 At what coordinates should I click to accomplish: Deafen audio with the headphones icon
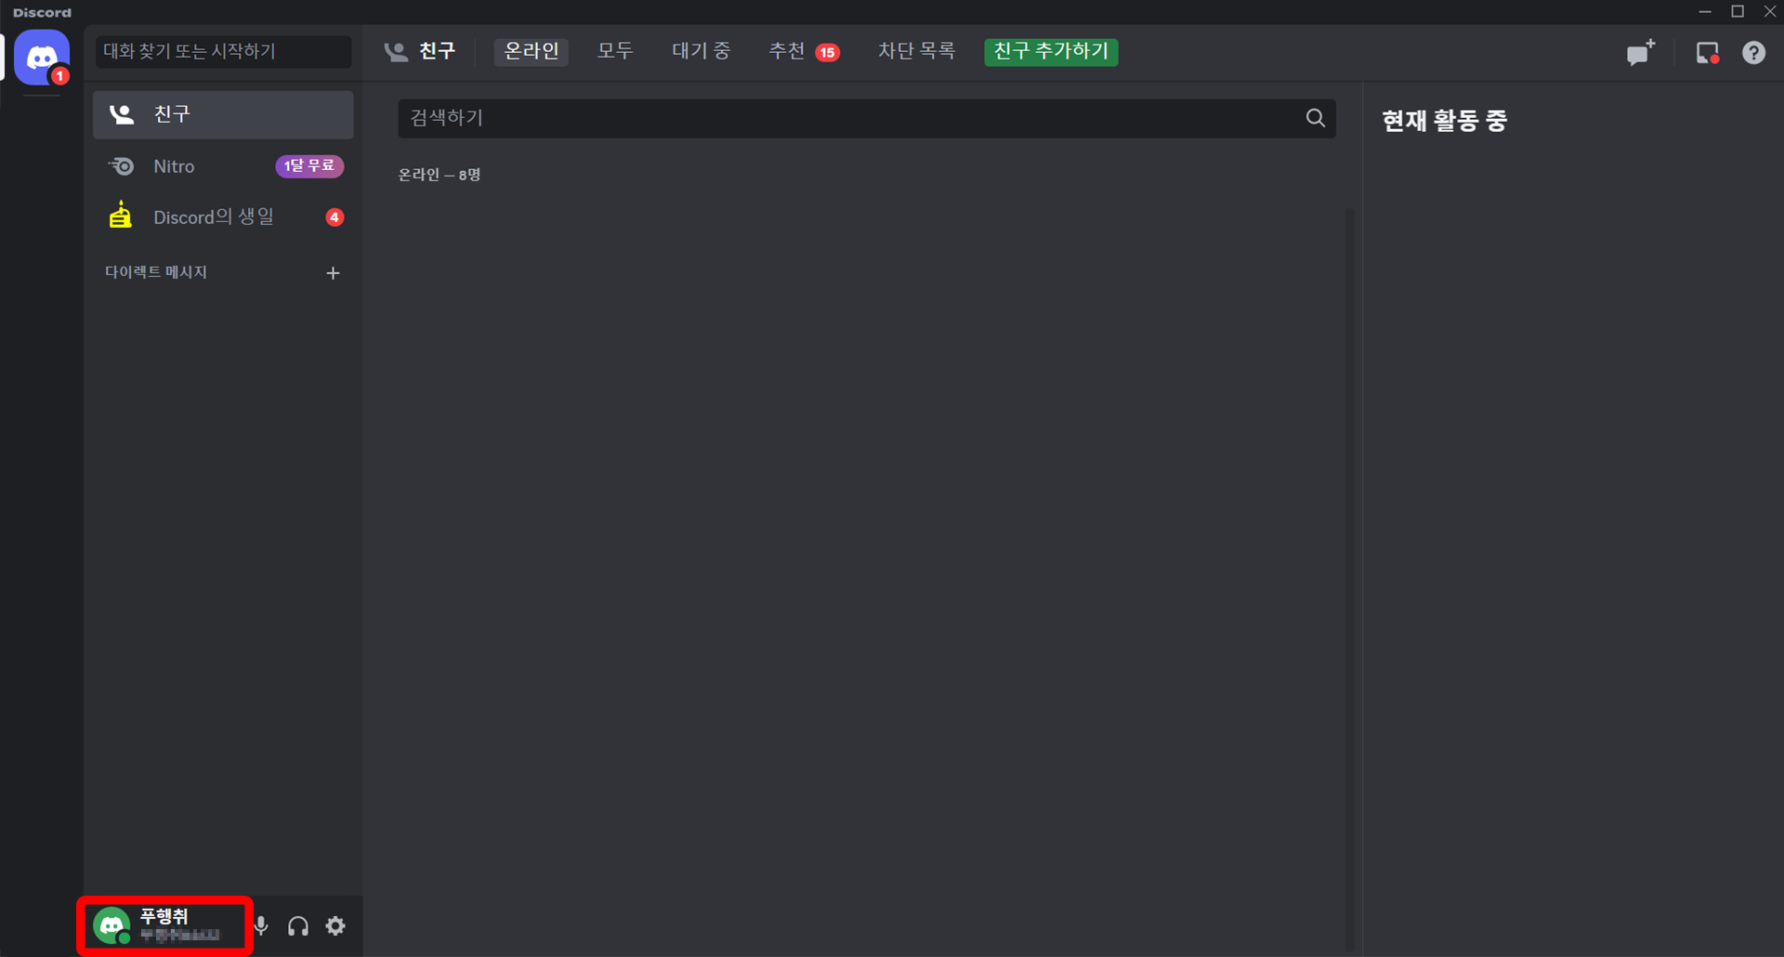pyautogui.click(x=298, y=926)
